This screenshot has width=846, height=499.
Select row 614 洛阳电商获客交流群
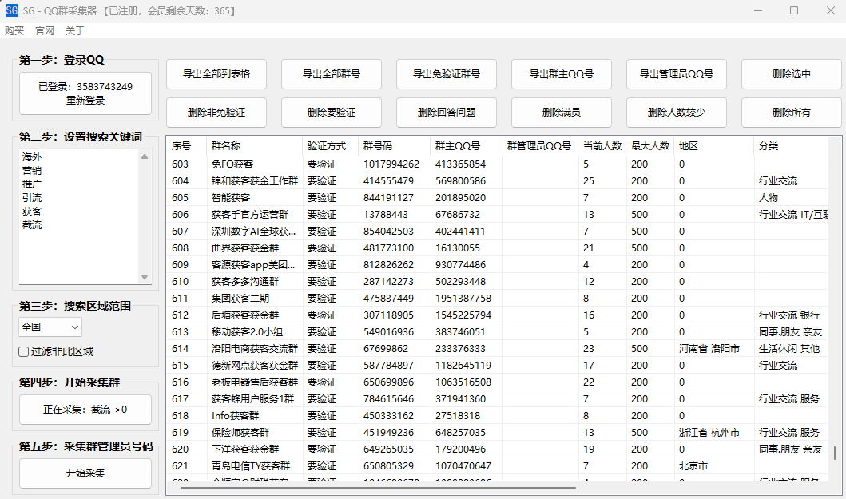coord(254,349)
